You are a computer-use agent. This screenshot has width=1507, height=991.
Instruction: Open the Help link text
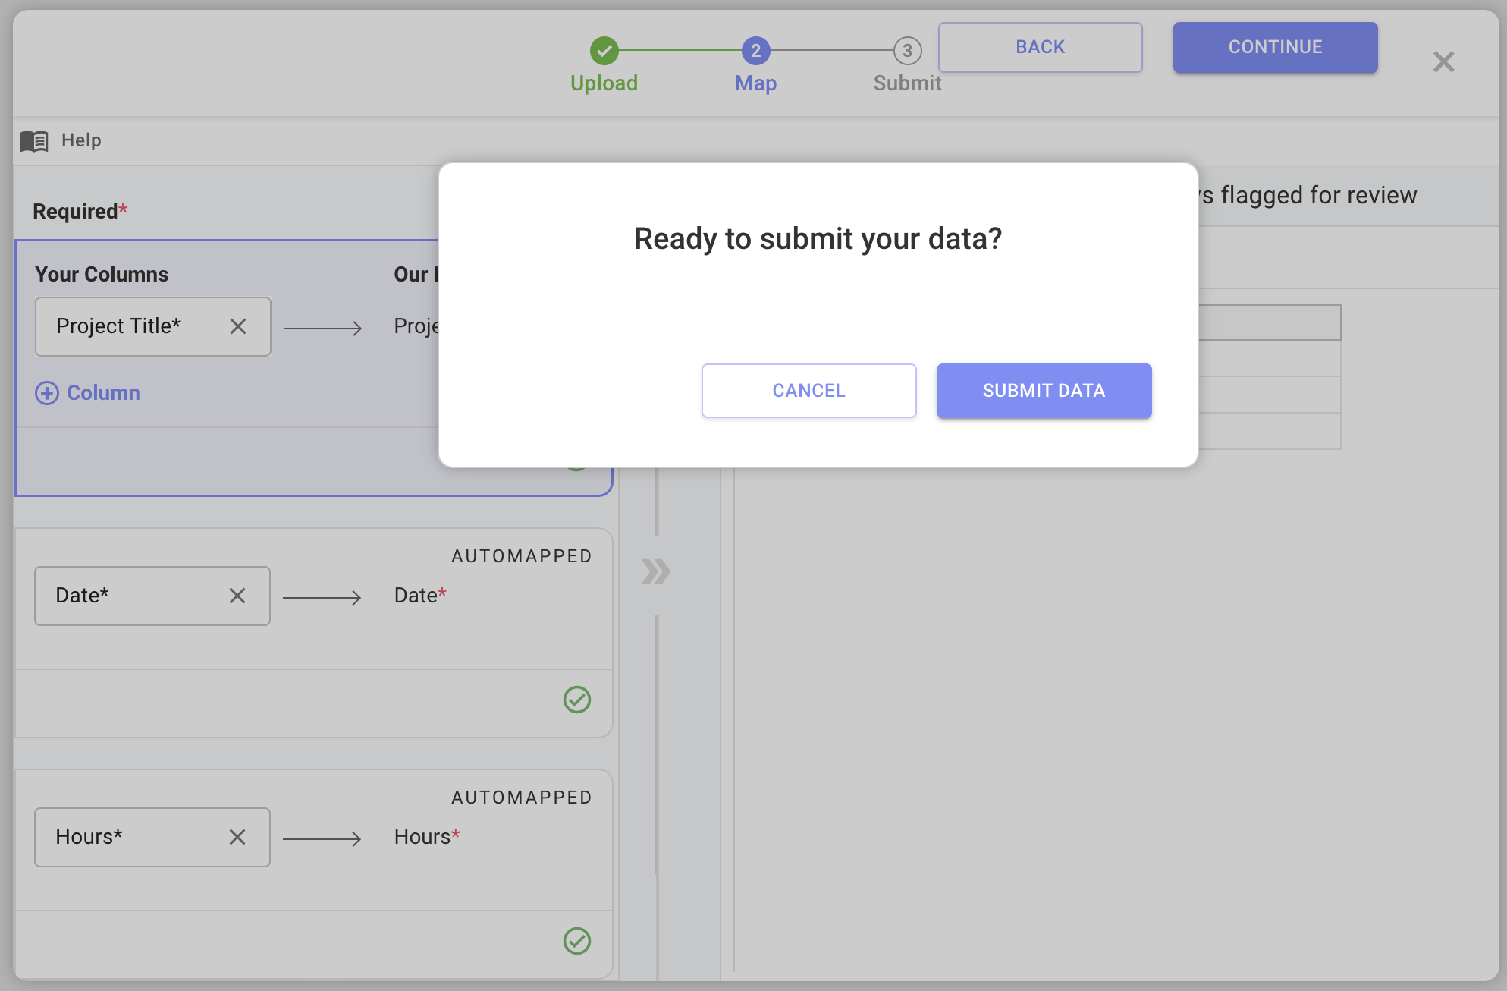click(81, 140)
